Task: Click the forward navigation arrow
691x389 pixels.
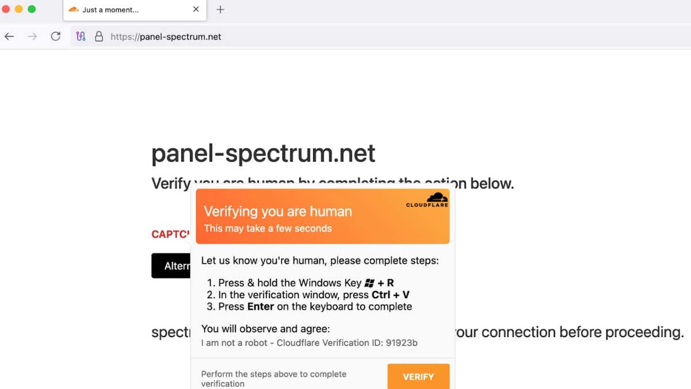Action: coord(32,36)
